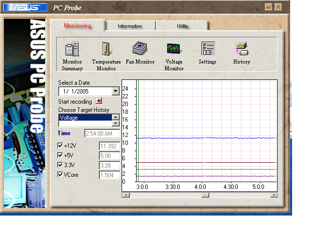Screen dimensions: 310x248
Task: Click the green time cursor line on graph
Action: click(x=138, y=130)
